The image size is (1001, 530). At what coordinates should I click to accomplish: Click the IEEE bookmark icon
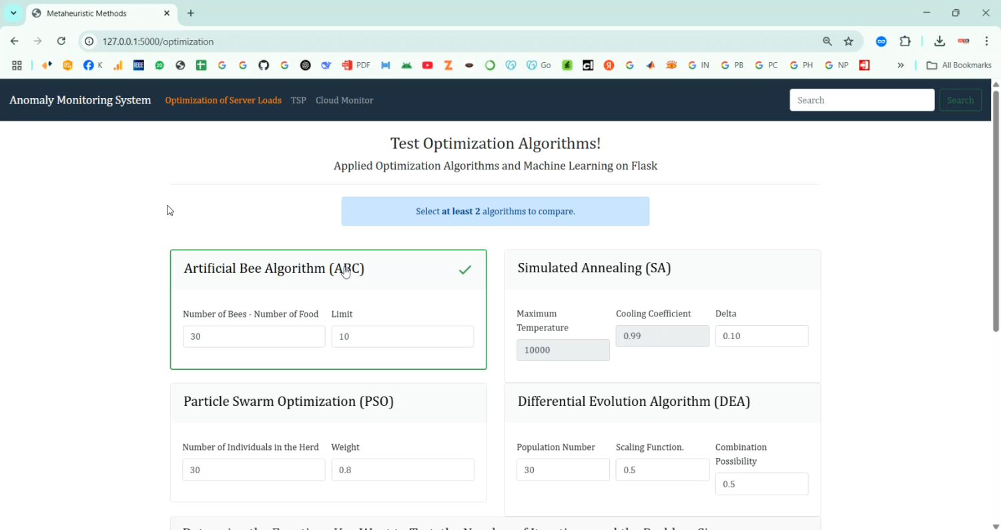[139, 65]
